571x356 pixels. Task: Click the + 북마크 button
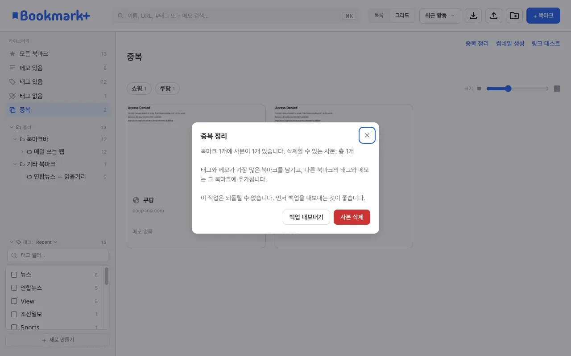tap(543, 16)
